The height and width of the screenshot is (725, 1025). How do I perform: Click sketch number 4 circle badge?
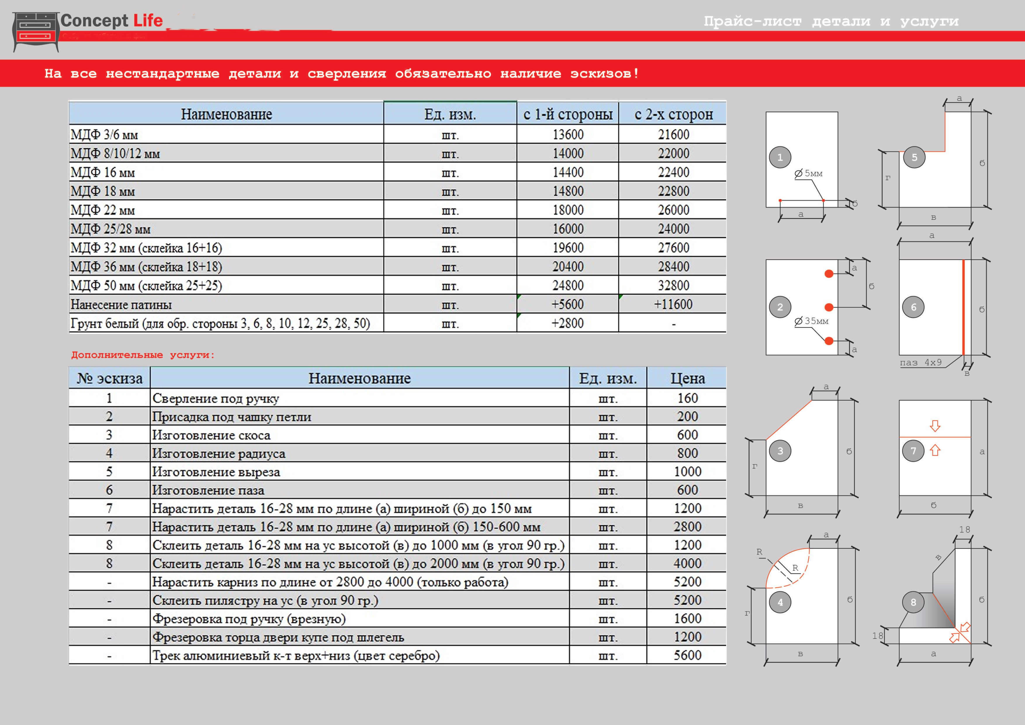pyautogui.click(x=780, y=602)
